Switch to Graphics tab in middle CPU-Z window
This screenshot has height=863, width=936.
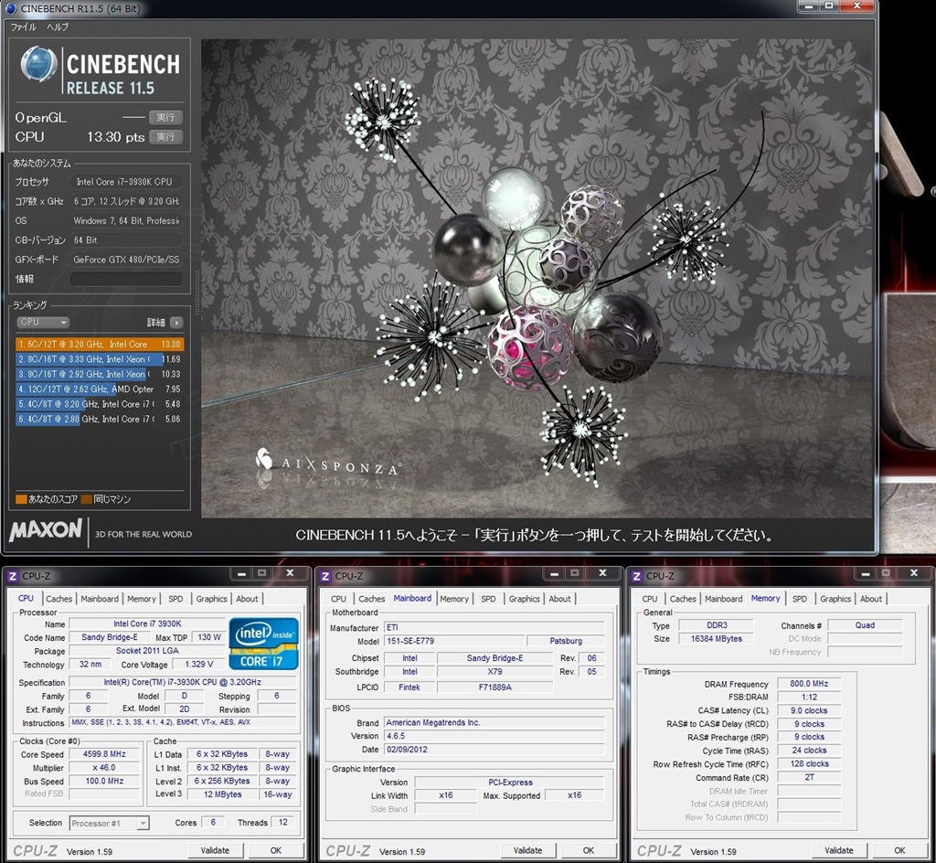click(524, 599)
